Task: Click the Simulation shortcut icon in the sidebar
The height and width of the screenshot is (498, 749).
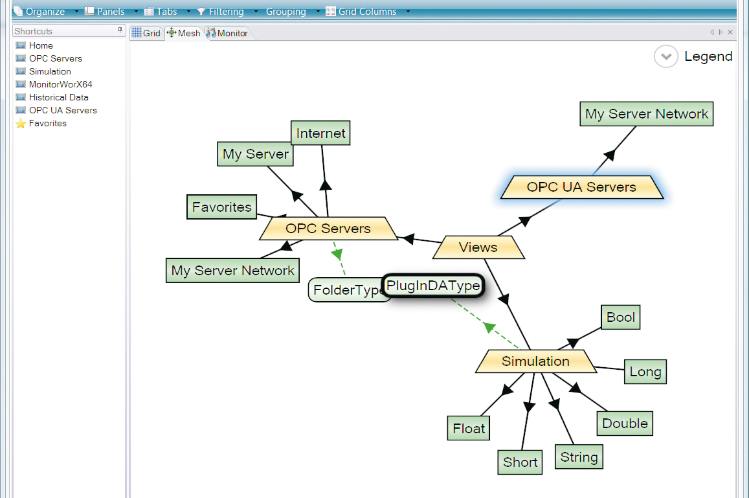Action: click(21, 71)
